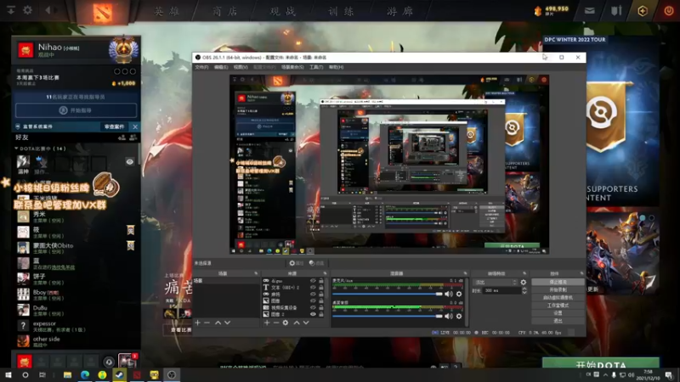The height and width of the screenshot is (382, 680).
Task: Open transition properties gear next to 淡出
Action: tap(524, 283)
